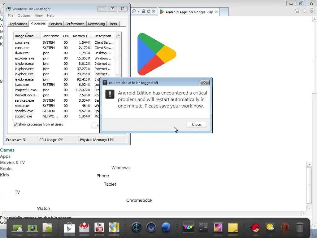Click the Chromebook device link
Screen dimensions: 317x238
click(x=139, y=201)
